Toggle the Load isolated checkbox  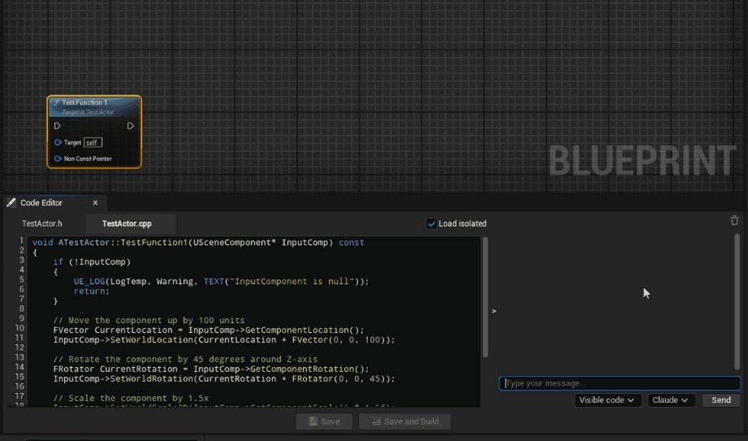431,224
